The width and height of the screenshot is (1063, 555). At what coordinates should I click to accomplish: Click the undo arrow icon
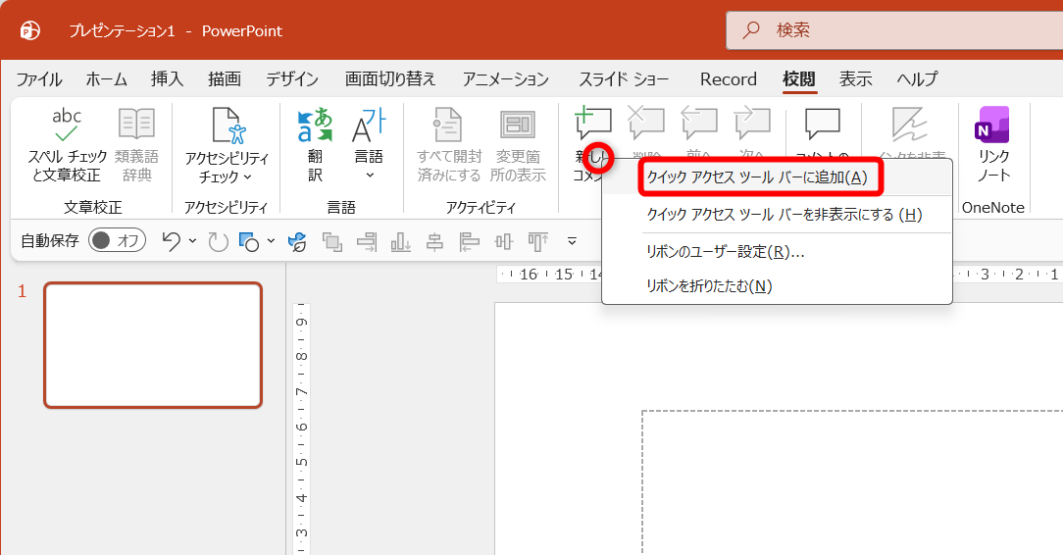172,241
